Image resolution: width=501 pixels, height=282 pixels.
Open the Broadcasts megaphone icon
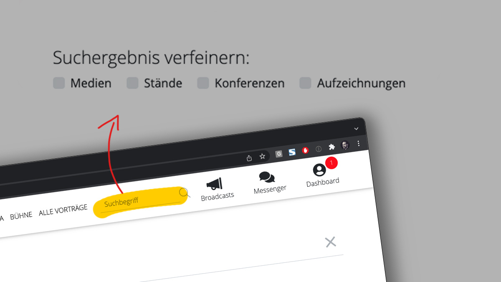click(x=215, y=184)
